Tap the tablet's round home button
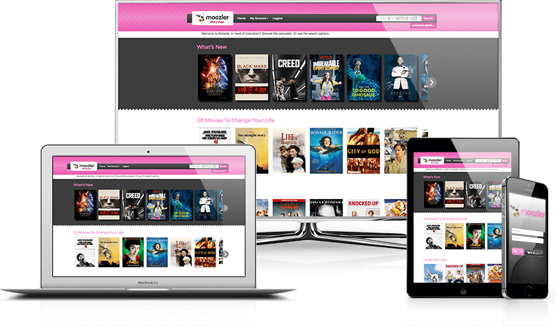The image size is (558, 326). point(462,290)
